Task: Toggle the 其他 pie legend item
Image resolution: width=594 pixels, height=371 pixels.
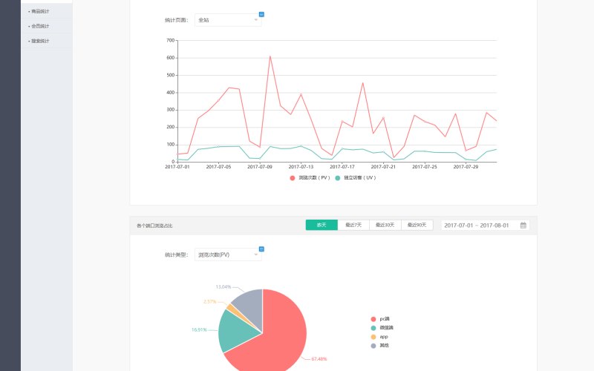Action: (380, 345)
